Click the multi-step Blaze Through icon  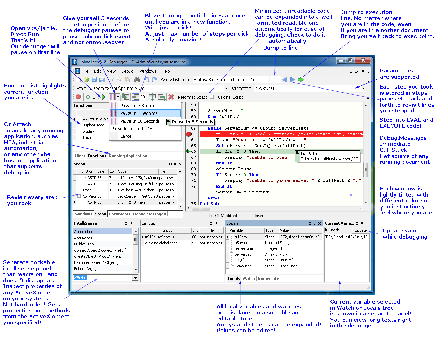[x=135, y=97]
